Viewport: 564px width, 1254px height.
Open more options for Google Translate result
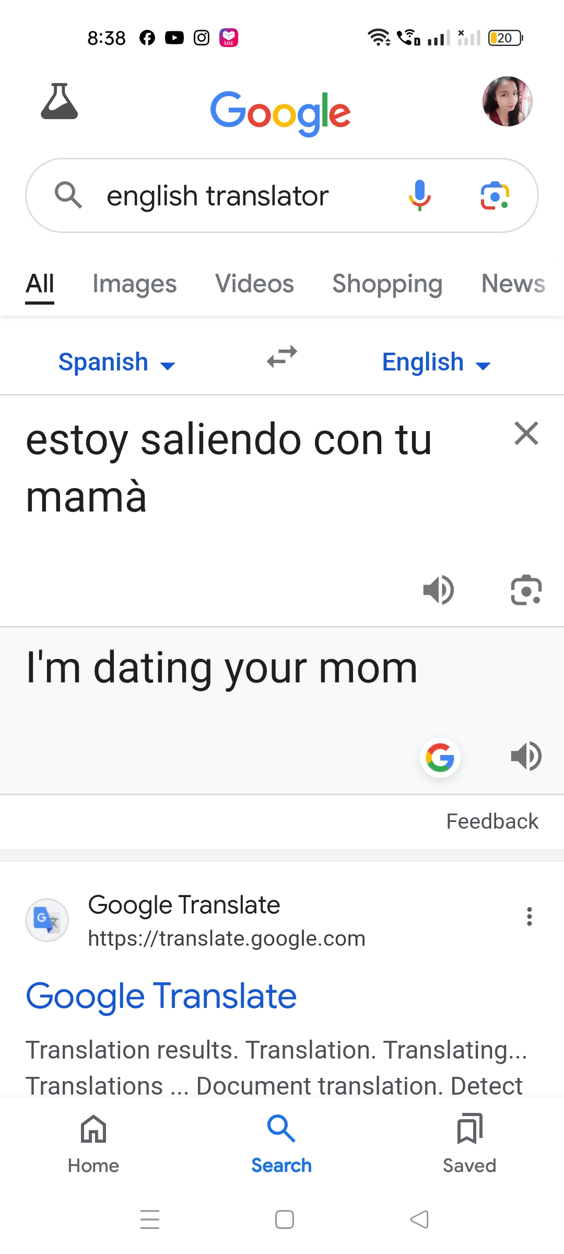click(530, 916)
